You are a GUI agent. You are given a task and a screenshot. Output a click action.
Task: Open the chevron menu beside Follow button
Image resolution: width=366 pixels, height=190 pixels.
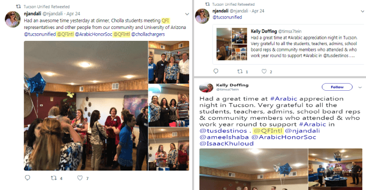[360, 87]
